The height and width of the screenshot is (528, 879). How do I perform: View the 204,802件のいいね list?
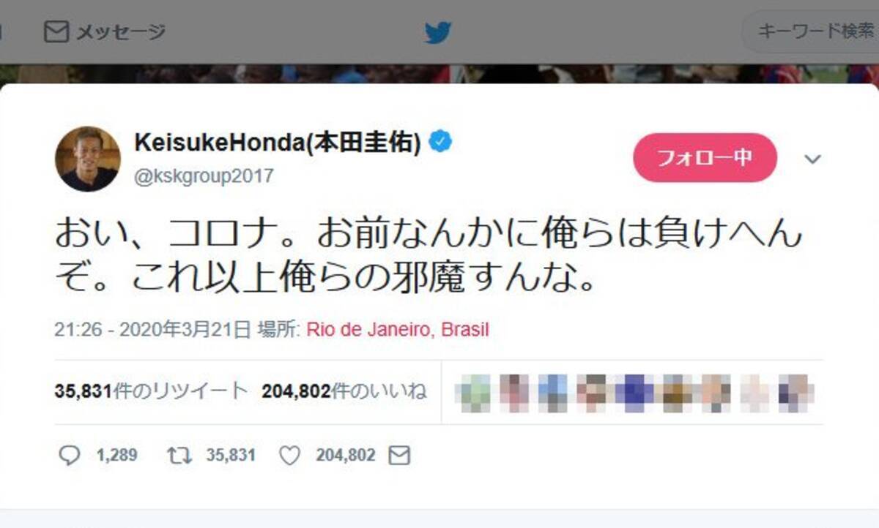[x=344, y=391]
